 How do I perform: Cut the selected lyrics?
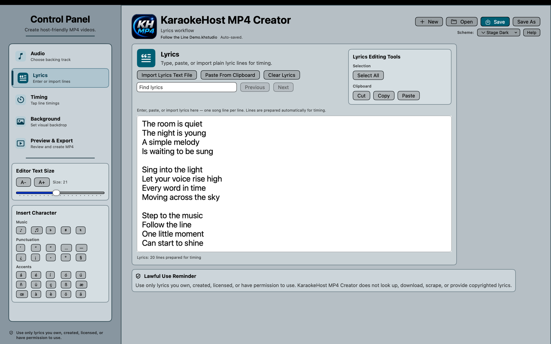click(361, 96)
